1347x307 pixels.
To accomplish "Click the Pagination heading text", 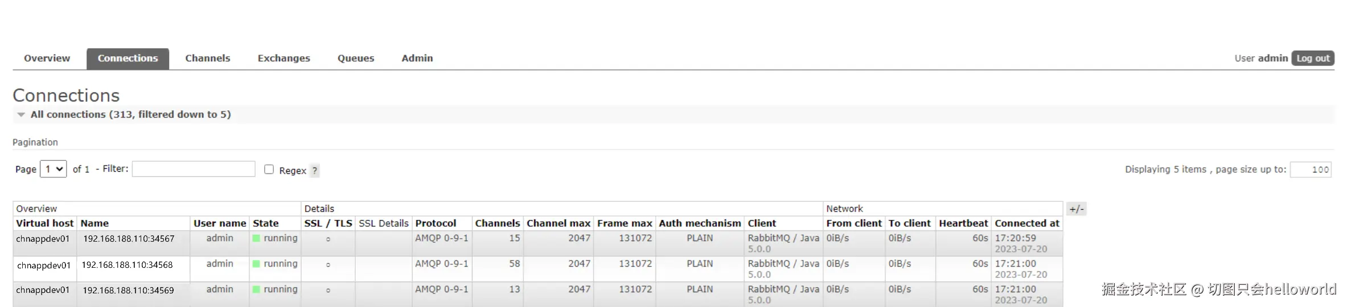I will point(35,142).
